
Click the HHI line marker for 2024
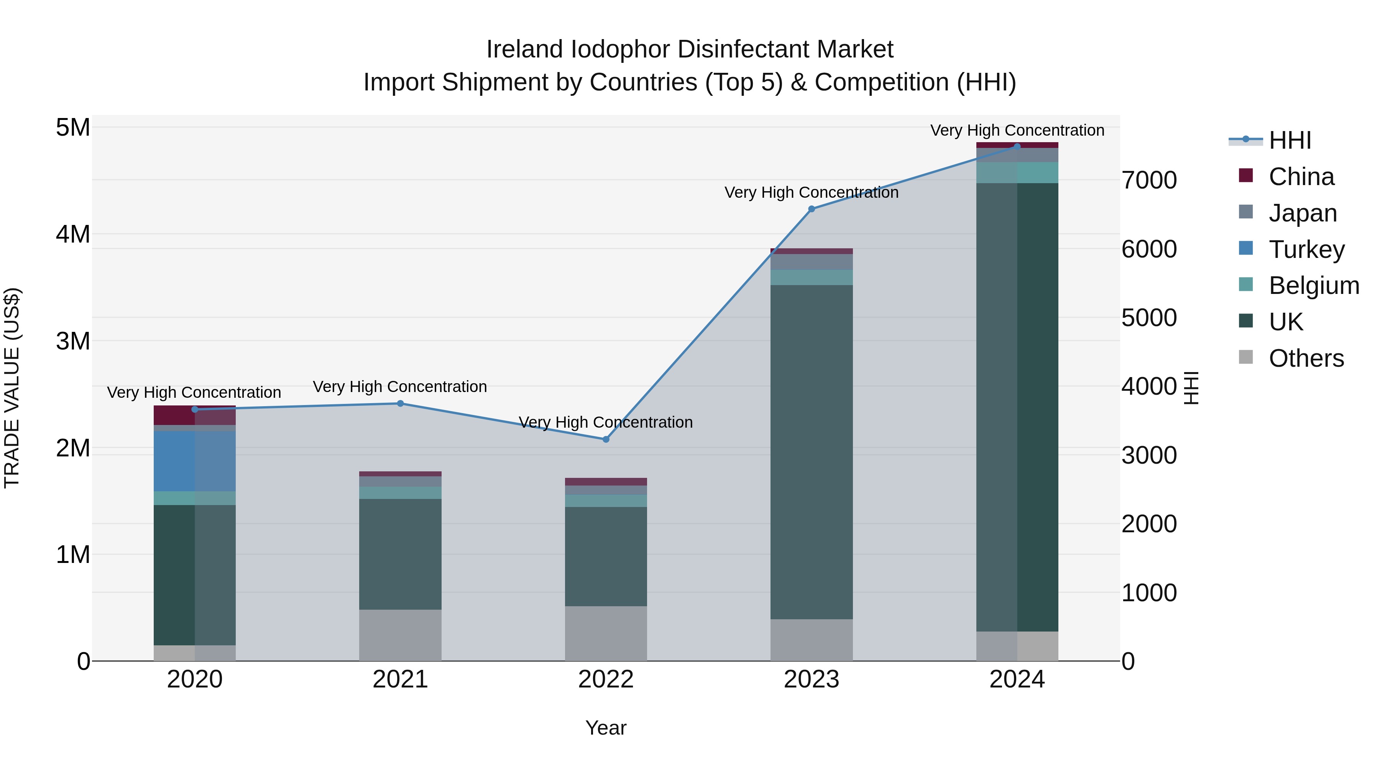click(x=1017, y=146)
